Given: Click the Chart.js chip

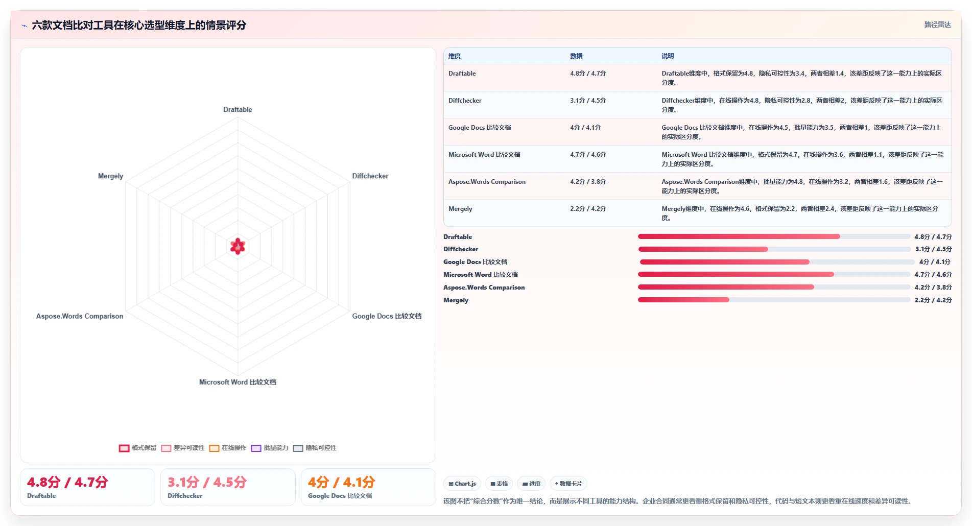Looking at the screenshot, I should pos(462,484).
